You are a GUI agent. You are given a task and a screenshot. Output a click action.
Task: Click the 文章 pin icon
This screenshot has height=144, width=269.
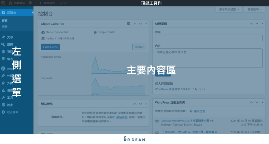tap(3, 37)
